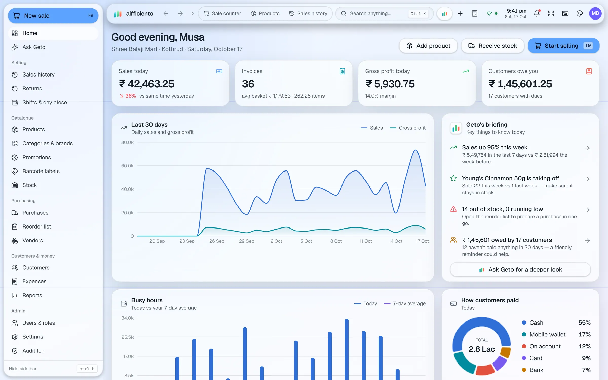Click the Sales today card icon

pyautogui.click(x=219, y=71)
